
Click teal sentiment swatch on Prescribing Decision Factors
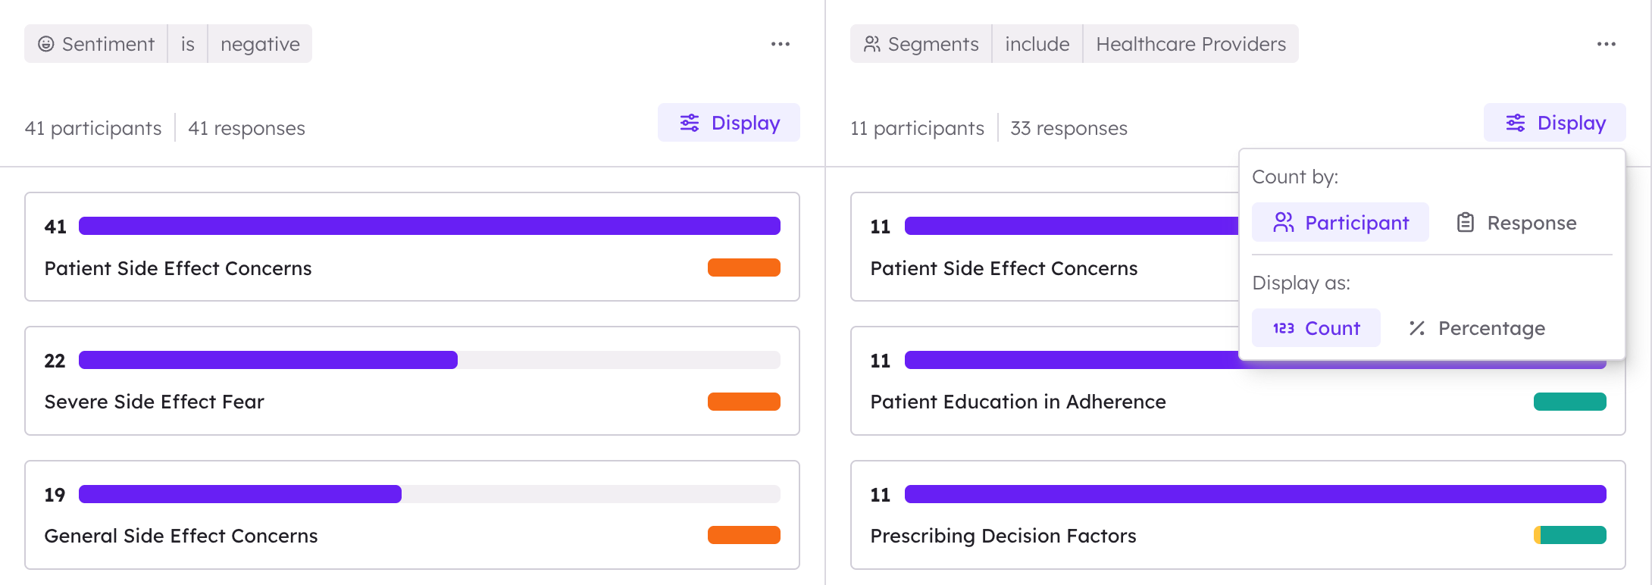point(1570,535)
